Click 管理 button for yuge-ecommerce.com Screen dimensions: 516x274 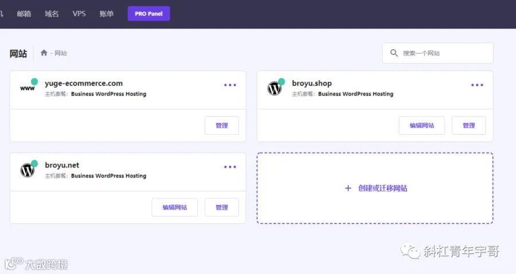(222, 126)
